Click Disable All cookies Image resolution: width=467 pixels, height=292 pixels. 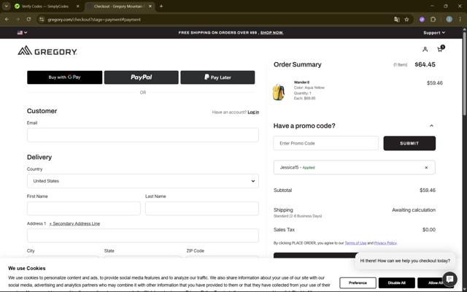pos(397,283)
